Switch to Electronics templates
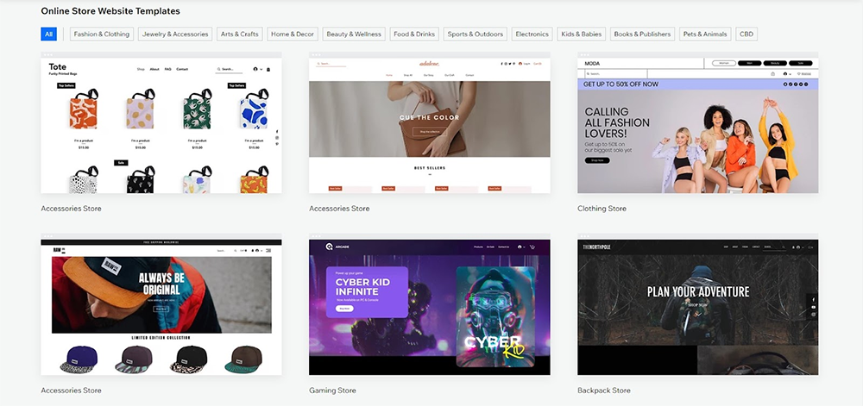 532,34
